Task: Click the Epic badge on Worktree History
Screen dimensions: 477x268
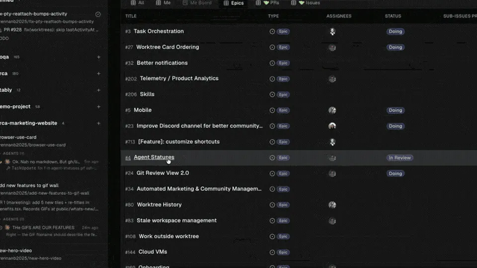Action: (x=283, y=205)
